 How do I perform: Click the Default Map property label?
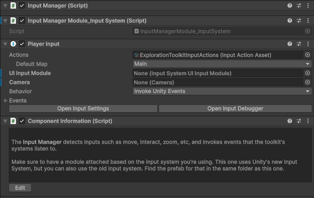[x=32, y=64]
